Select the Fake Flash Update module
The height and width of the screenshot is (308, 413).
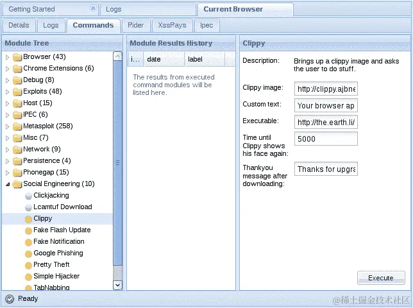point(62,230)
